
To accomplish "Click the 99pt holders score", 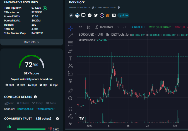I will coord(32,85).
